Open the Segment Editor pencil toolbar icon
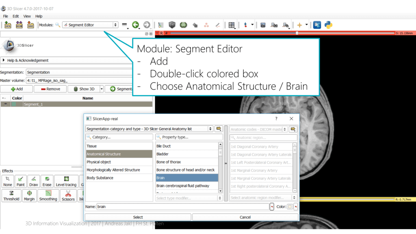 click(218, 25)
